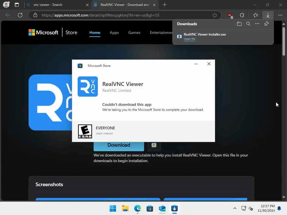
Task: Click the scrollbar down arrow
Action: (x=284, y=197)
